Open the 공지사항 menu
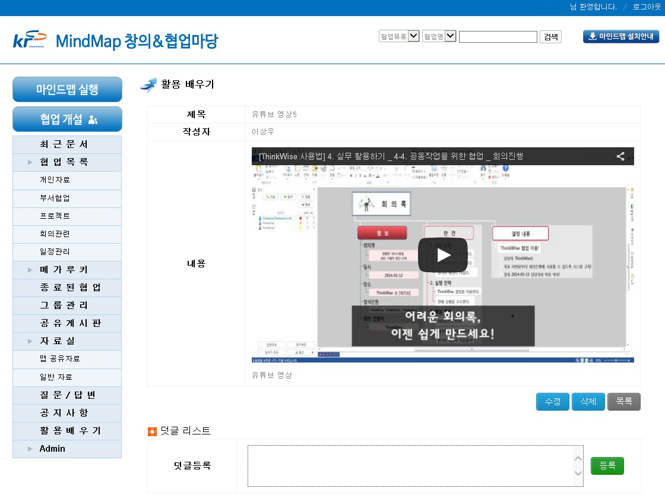This screenshot has height=501, width=665. pyautogui.click(x=67, y=412)
